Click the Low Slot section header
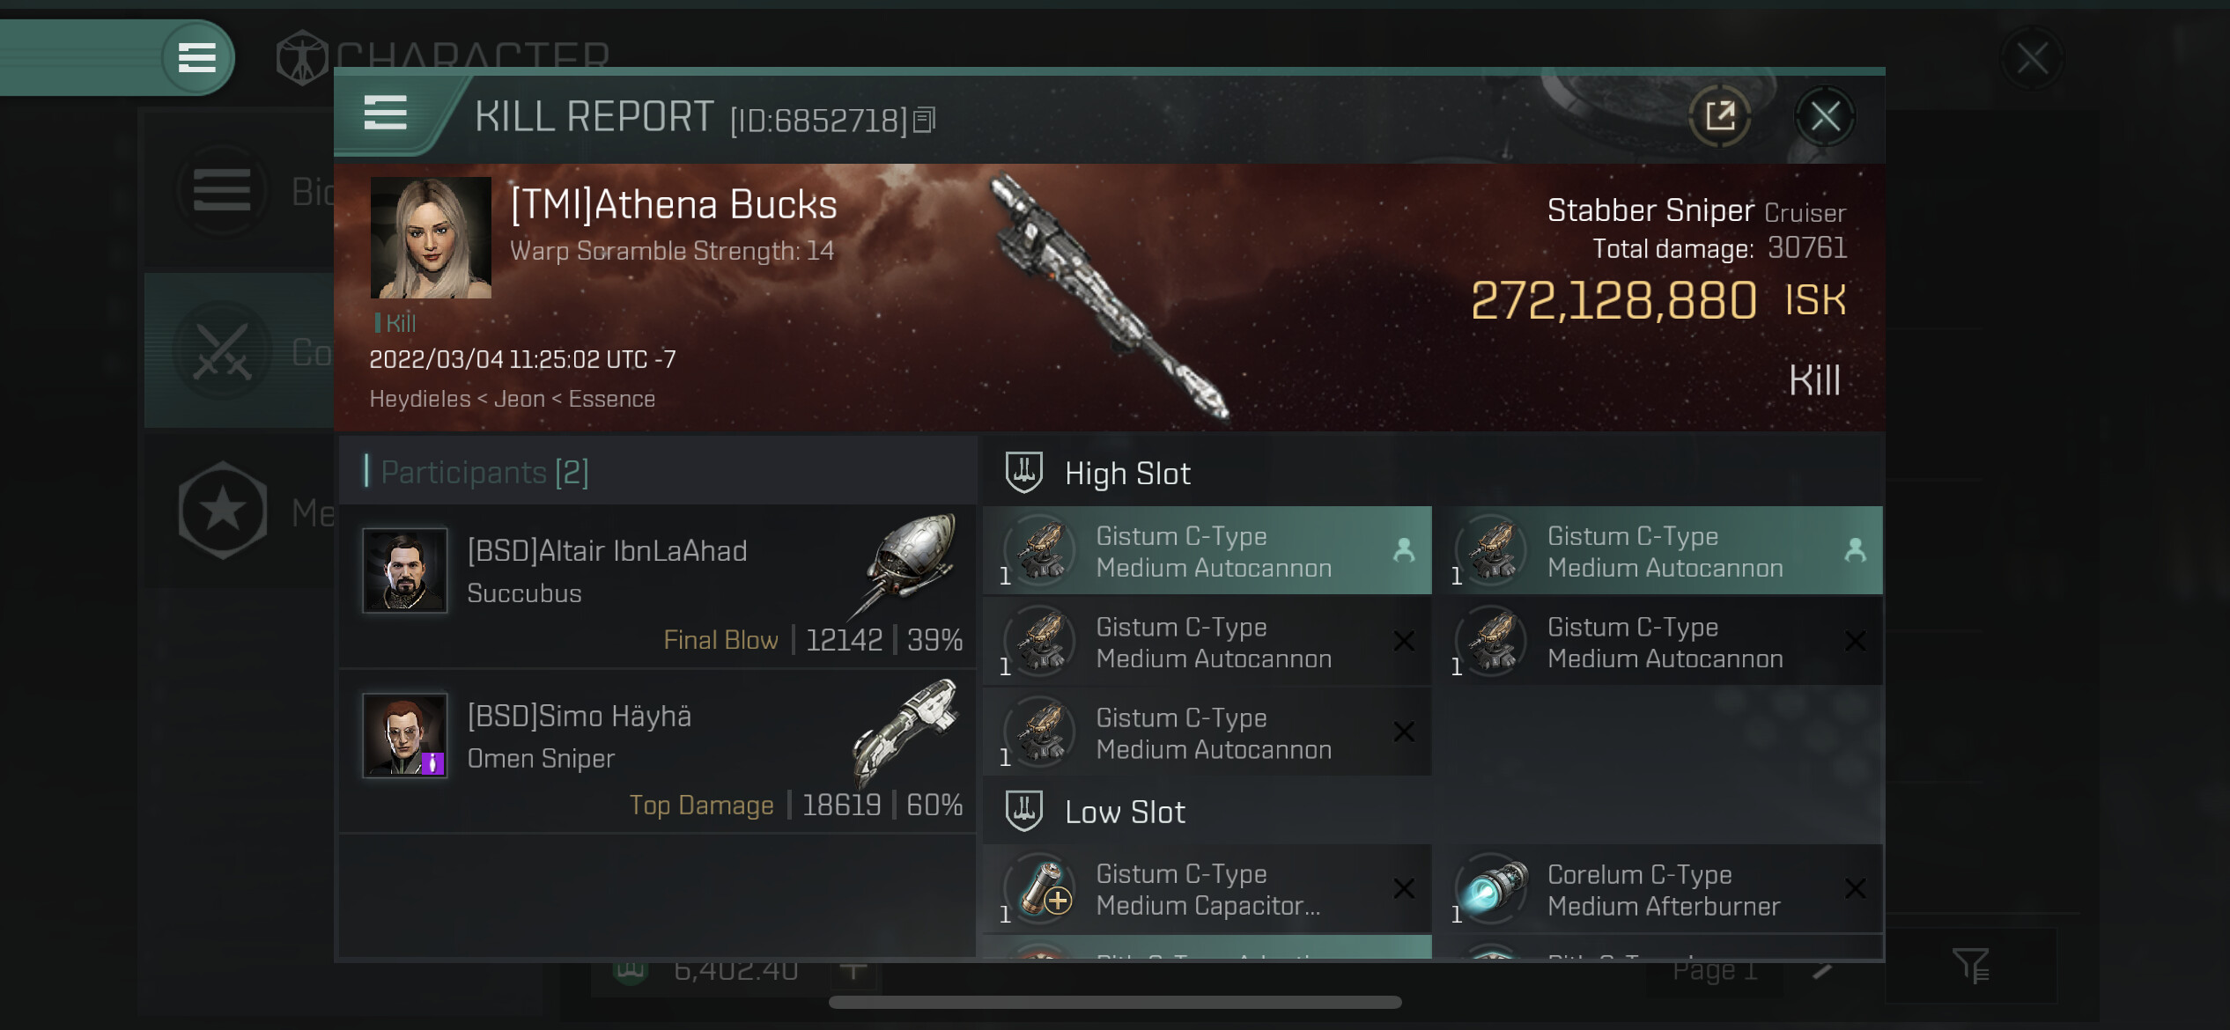2230x1030 pixels. (1125, 813)
